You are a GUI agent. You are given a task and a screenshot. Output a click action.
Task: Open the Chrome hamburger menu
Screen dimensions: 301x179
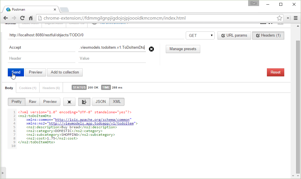click(296, 18)
